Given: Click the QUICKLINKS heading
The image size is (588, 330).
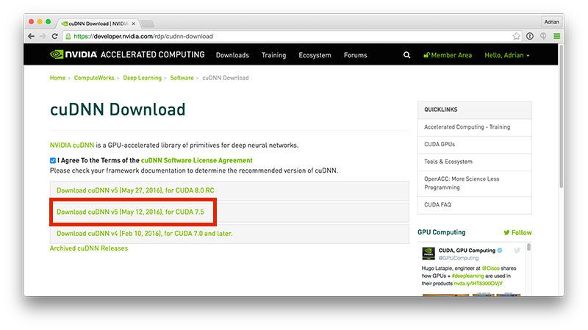Looking at the screenshot, I should (x=440, y=110).
